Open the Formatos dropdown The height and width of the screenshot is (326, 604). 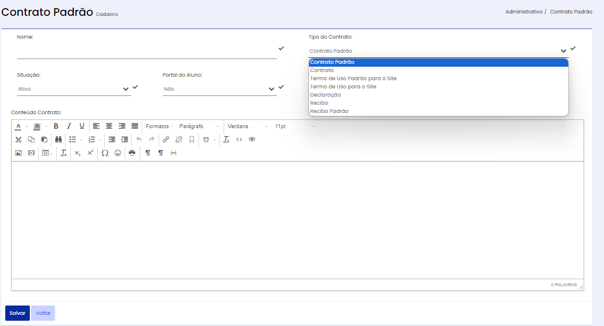(159, 126)
